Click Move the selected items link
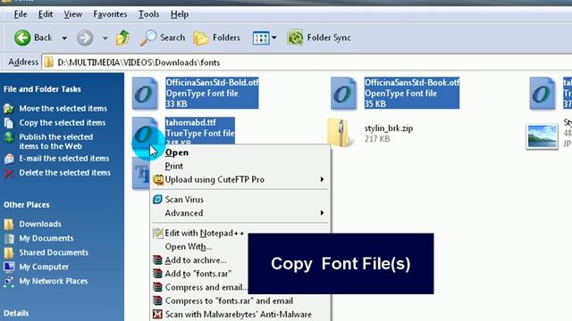The image size is (572, 321). 63,109
